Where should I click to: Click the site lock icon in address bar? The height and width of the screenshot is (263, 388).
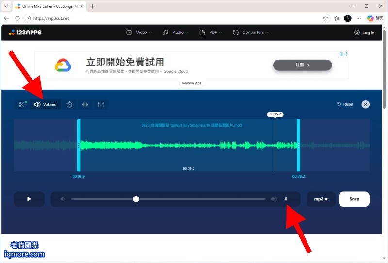pos(29,18)
